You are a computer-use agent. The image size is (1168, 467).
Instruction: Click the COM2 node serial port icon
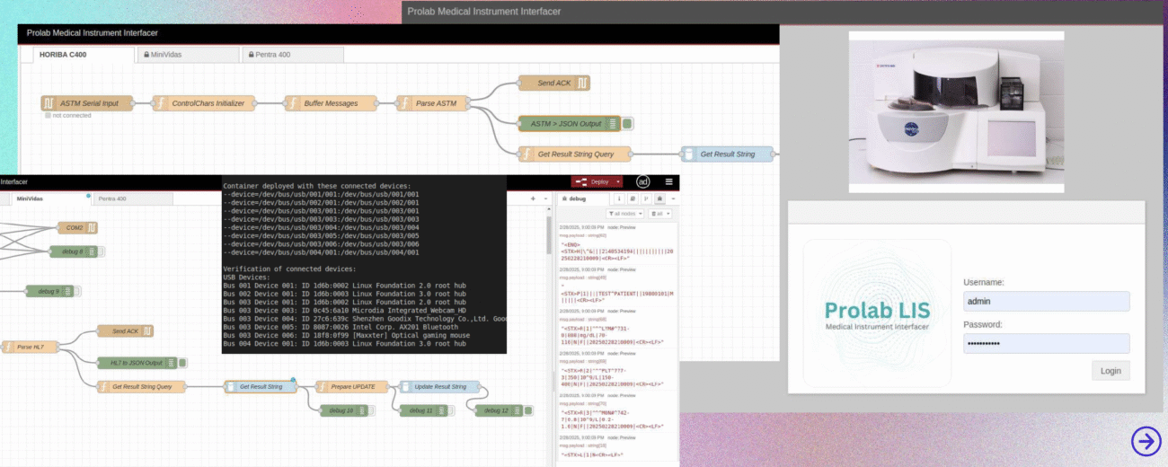tap(92, 227)
